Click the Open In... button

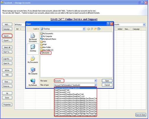point(7,64)
